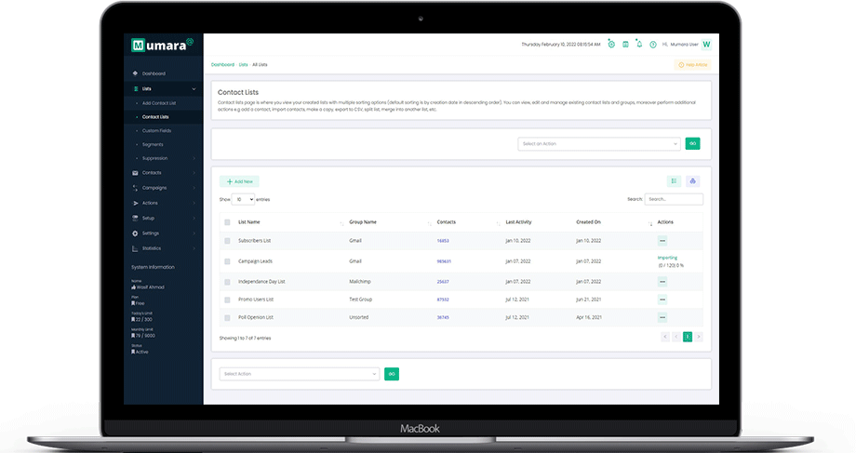Image resolution: width=856 pixels, height=453 pixels.
Task: Toggle the select-all checkbox in table header
Action: 227,222
